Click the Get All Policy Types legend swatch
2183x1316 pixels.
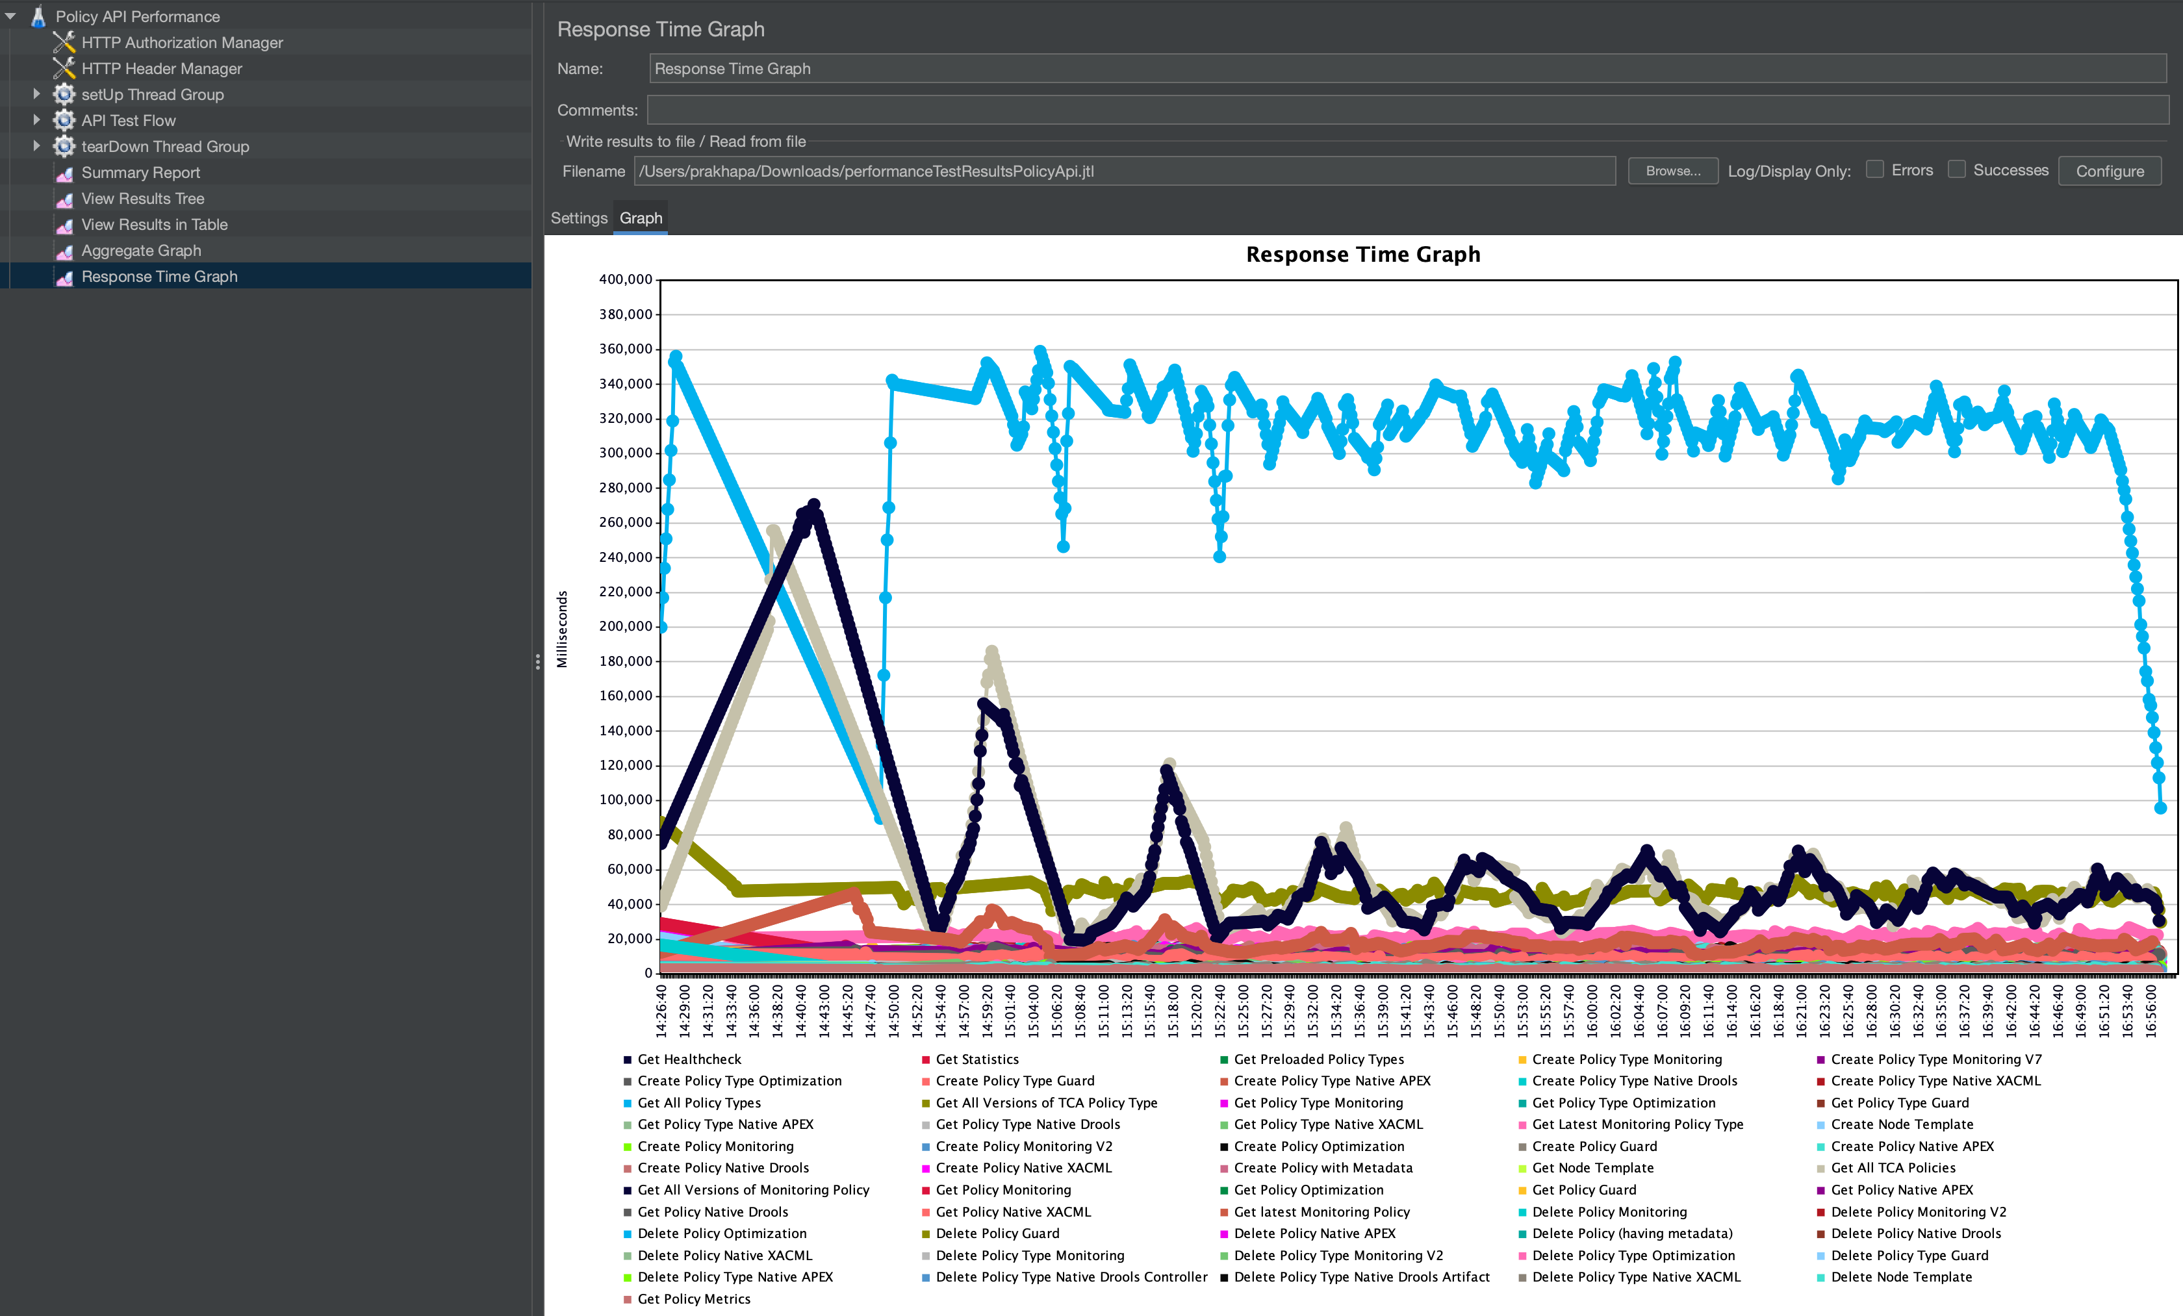pyautogui.click(x=627, y=1102)
